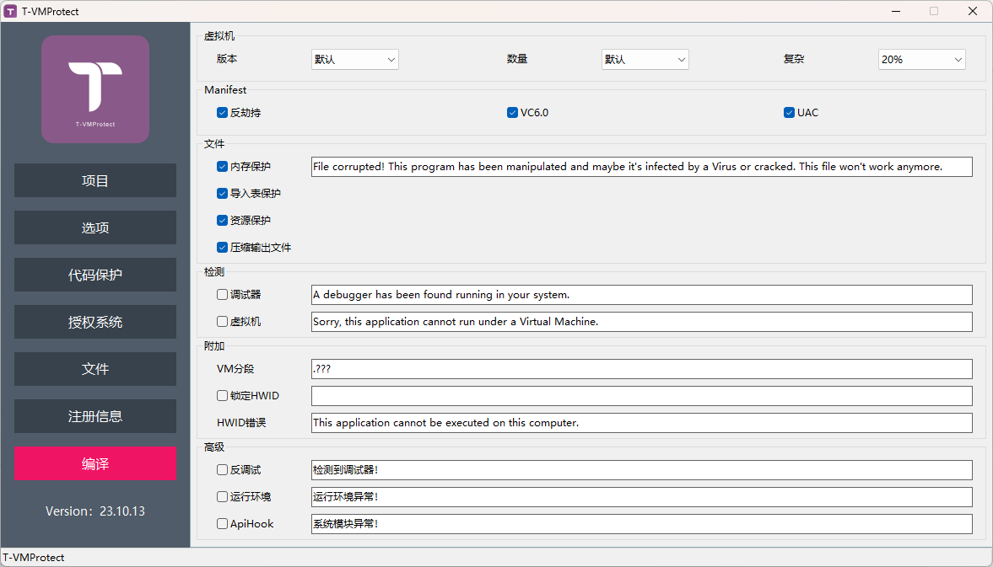Open the sidebar 文件 page
This screenshot has height=567, width=993.
pos(95,370)
